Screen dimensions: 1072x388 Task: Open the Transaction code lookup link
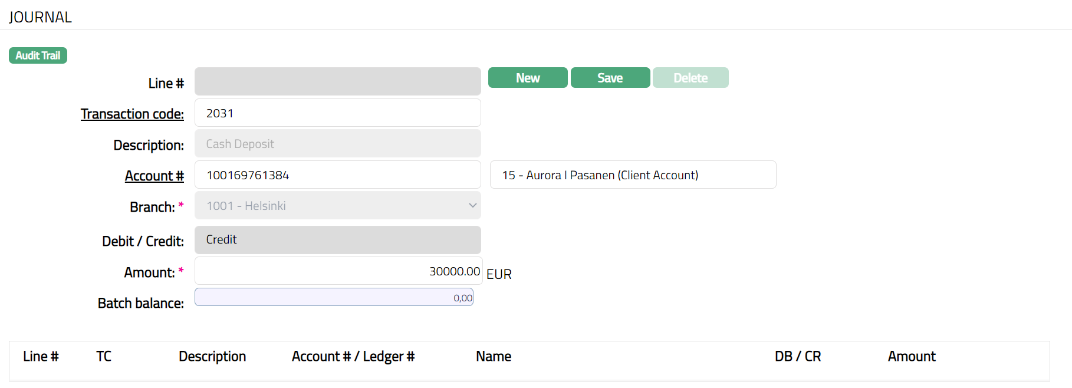pos(132,114)
